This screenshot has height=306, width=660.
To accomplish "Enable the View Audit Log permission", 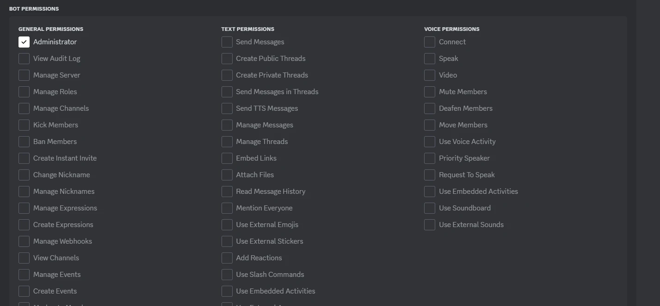I will (24, 59).
